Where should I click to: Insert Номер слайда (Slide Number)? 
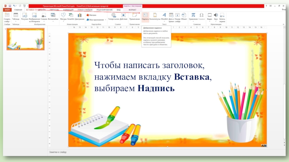click(177, 17)
